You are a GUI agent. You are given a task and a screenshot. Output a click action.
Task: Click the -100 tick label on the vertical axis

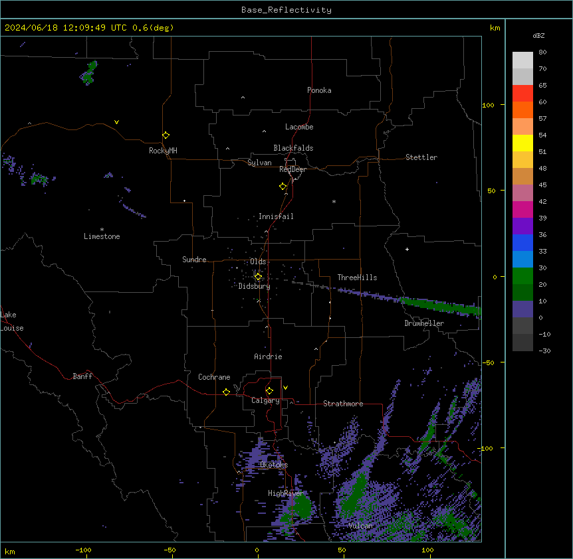[486, 448]
